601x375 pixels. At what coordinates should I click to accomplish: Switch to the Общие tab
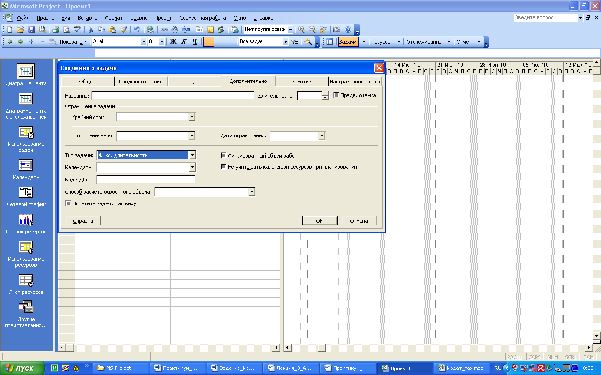pos(87,82)
